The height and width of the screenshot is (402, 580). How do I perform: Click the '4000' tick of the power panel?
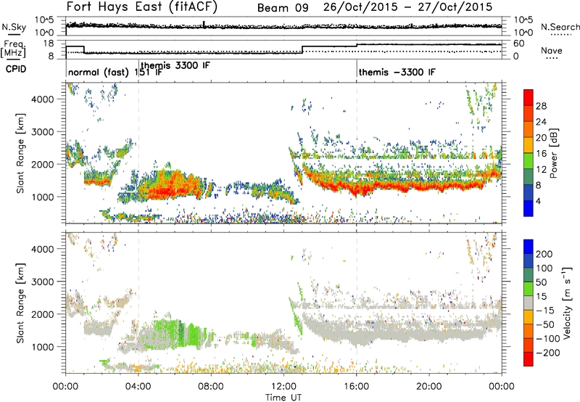click(x=43, y=99)
